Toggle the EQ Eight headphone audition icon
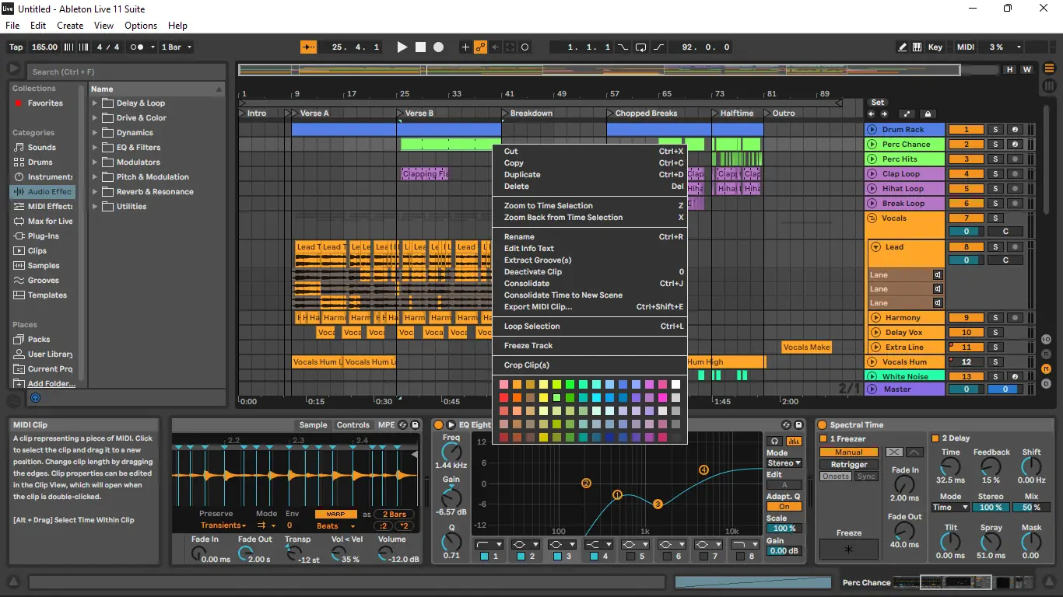This screenshot has width=1063, height=597. [774, 442]
